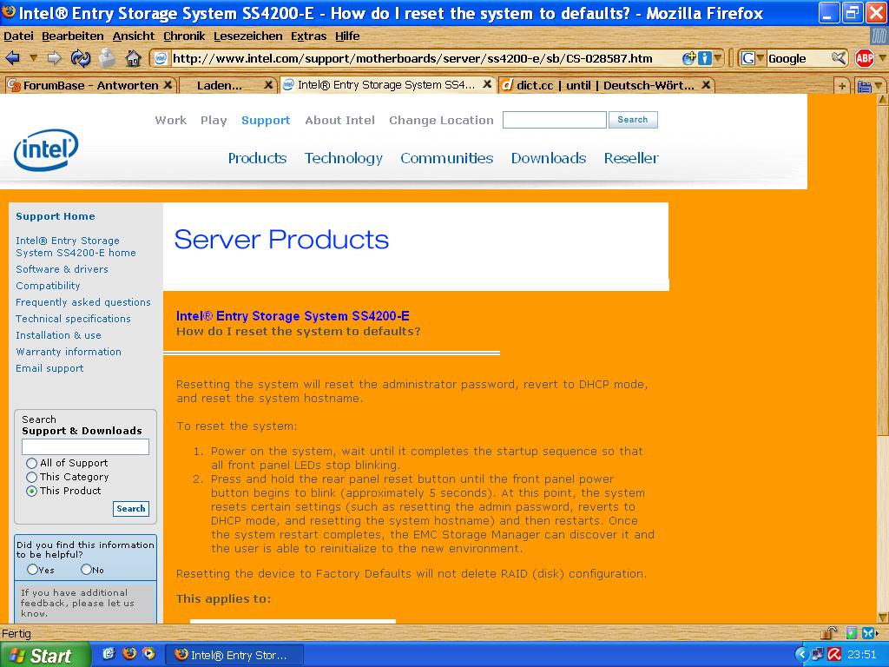Select This Category radio button
Viewport: 889px width, 667px height.
pos(32,478)
